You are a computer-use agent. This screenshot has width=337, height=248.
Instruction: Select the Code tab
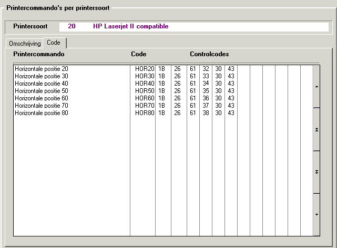click(x=54, y=43)
